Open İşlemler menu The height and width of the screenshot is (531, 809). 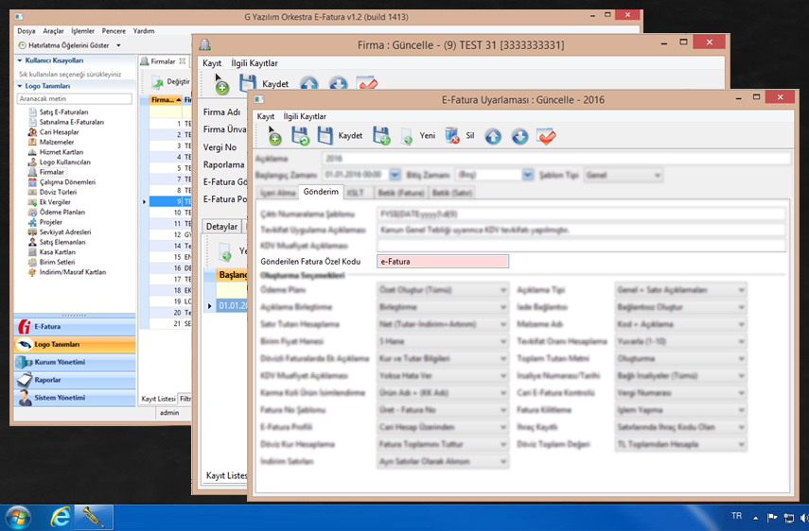tap(82, 31)
